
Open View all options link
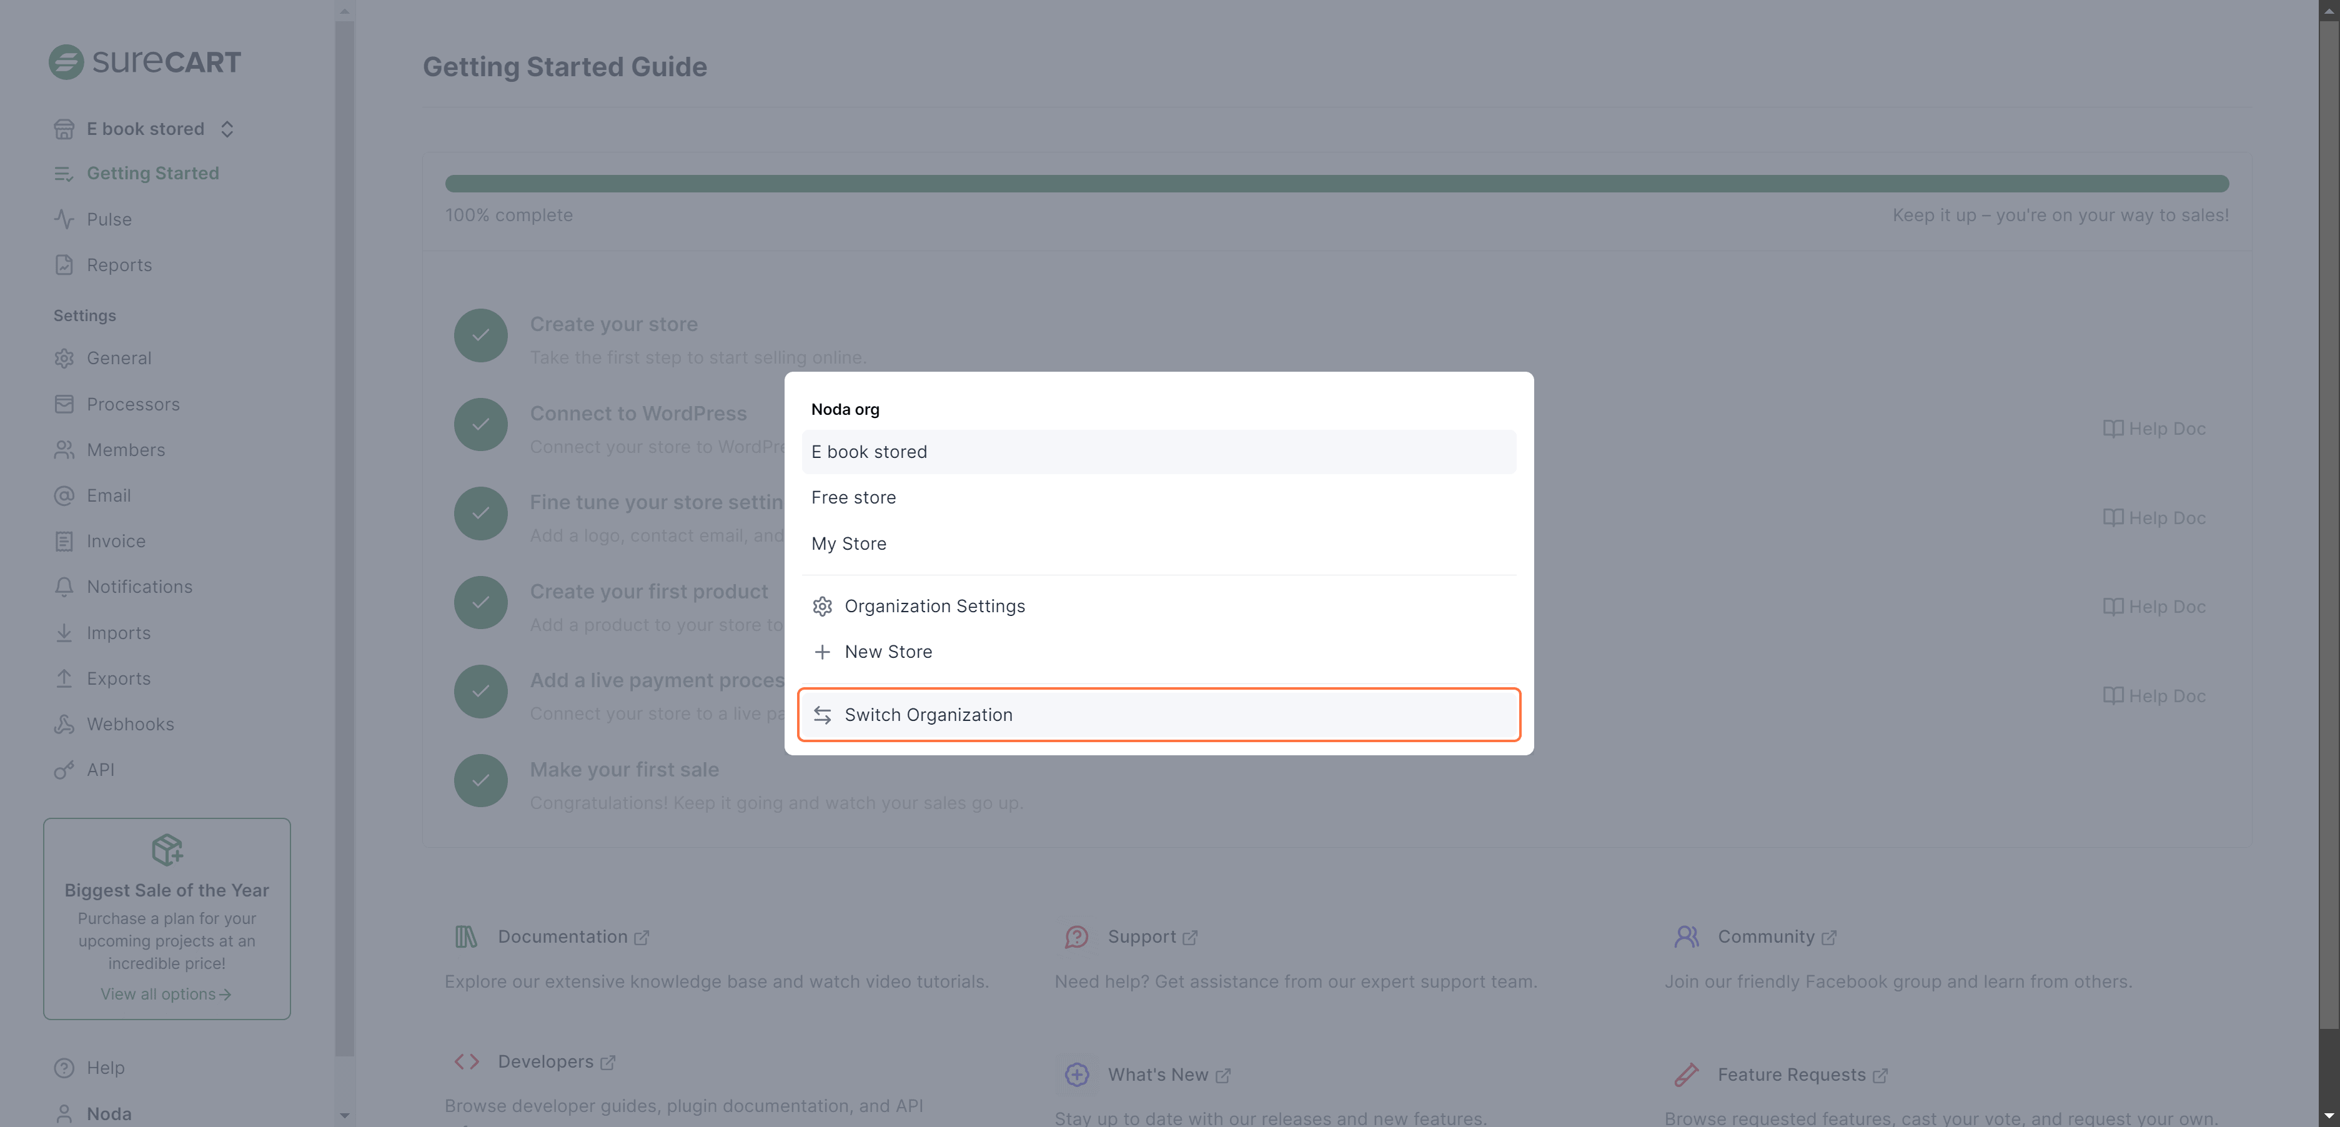click(166, 993)
